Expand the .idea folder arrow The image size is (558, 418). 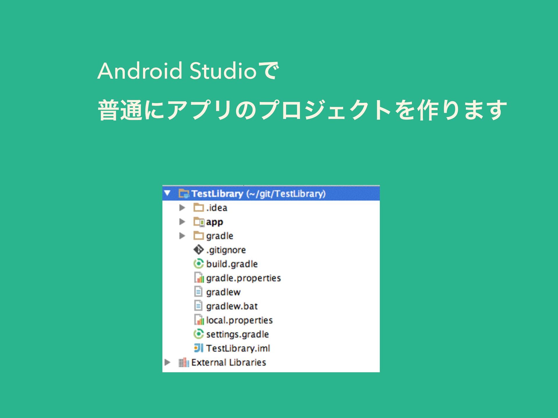click(182, 208)
